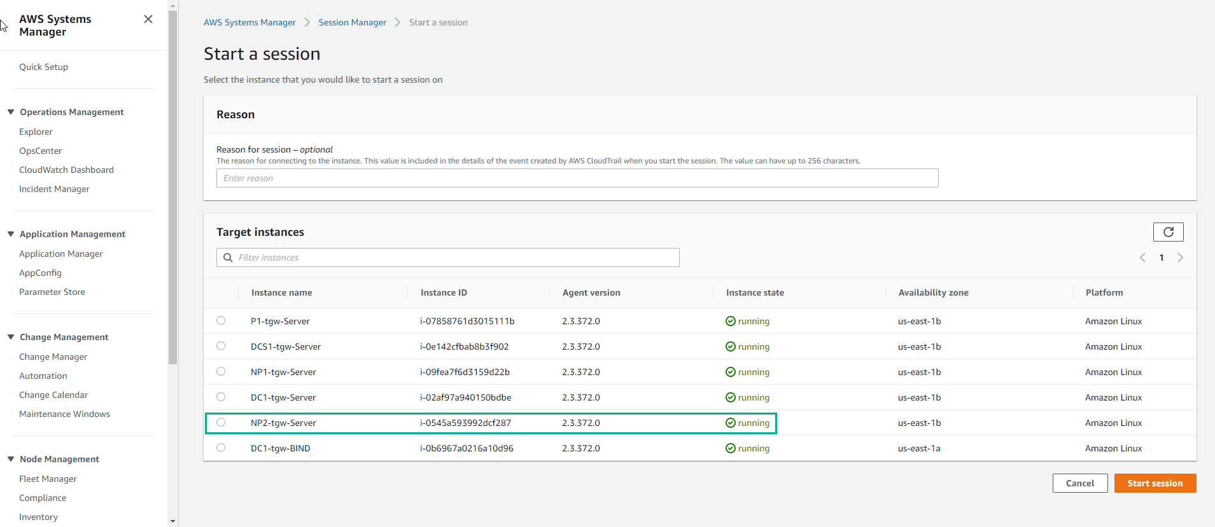This screenshot has width=1215, height=527.
Task: Select the DC1-tgw-Server instance radio button
Action: (x=221, y=397)
